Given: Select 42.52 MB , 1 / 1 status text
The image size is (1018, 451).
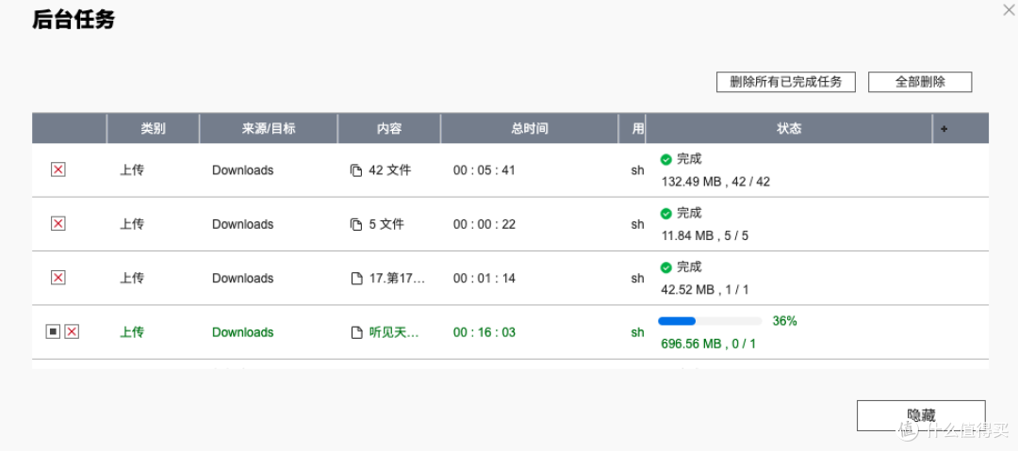Looking at the screenshot, I should point(704,289).
